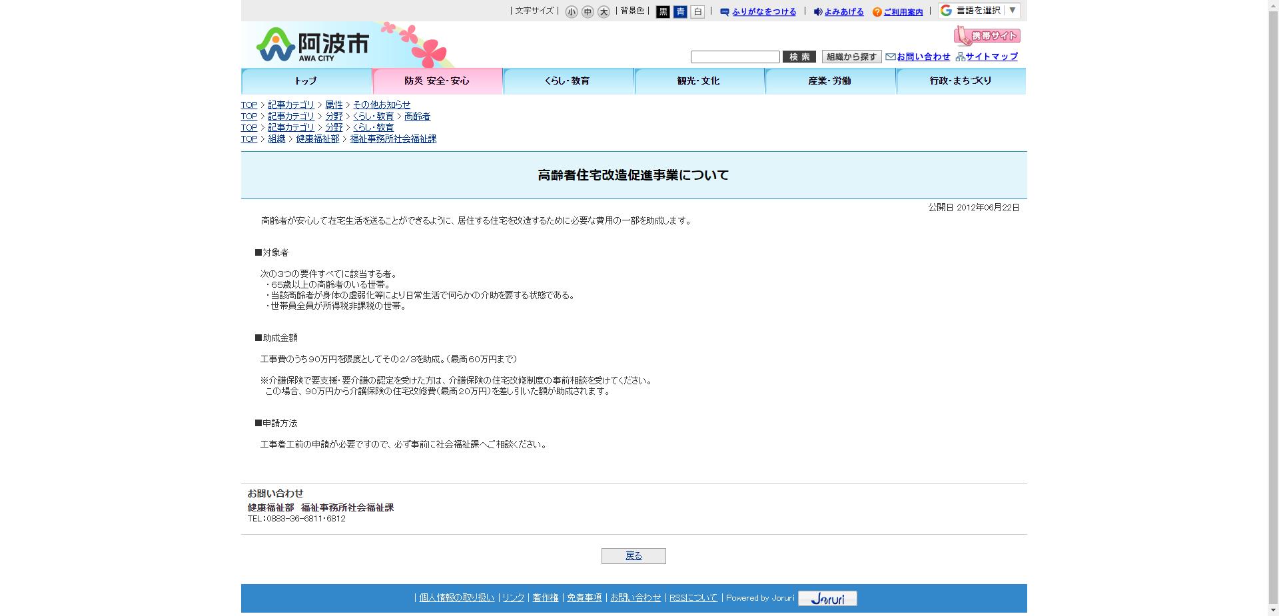Click inside the search input field
Viewport: 1279px width, 616px height.
(x=735, y=57)
